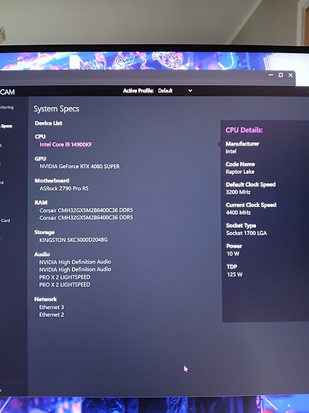Select second PRO X 2 LIGHTSPEED entry
The width and height of the screenshot is (309, 413).
[x=65, y=284]
